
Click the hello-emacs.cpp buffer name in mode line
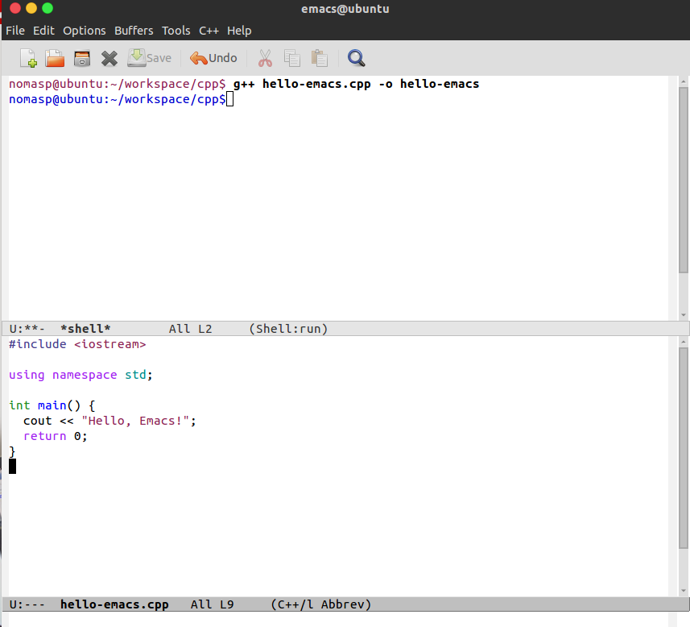[114, 604]
